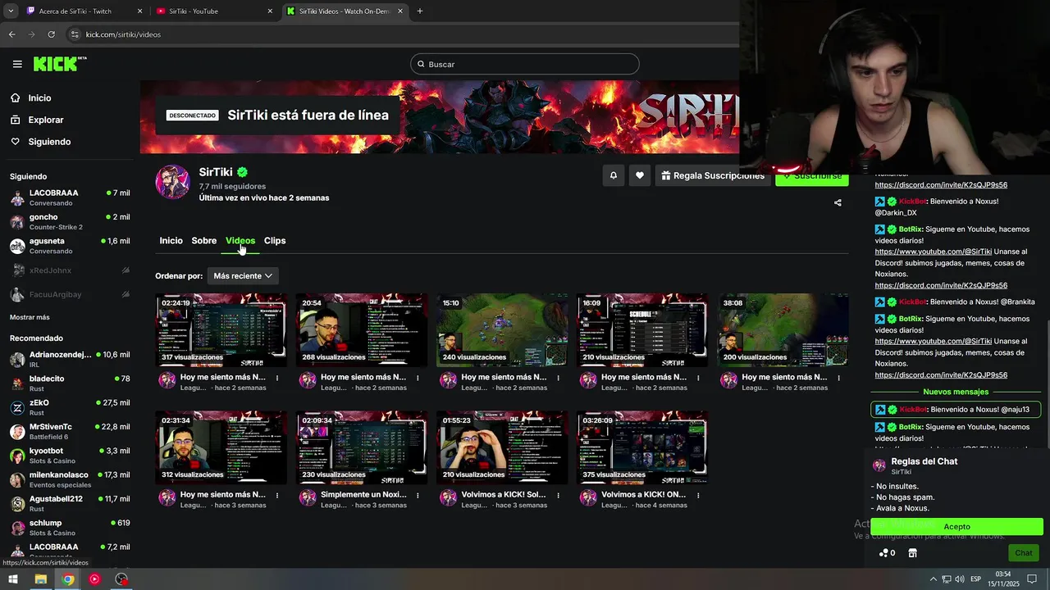Open the 03:26:09 video thumbnail
1050x590 pixels.
pyautogui.click(x=642, y=447)
